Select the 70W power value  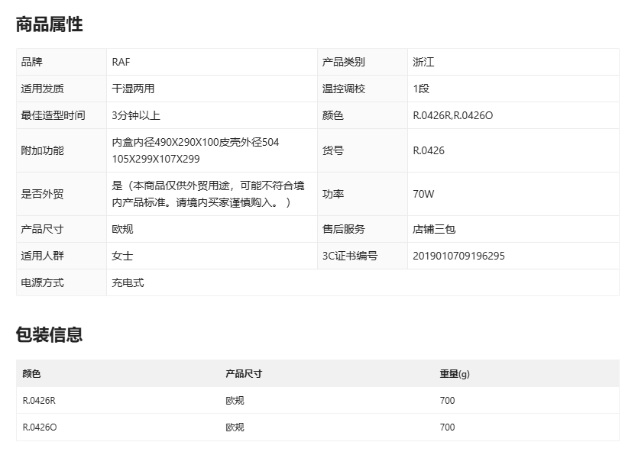[423, 194]
